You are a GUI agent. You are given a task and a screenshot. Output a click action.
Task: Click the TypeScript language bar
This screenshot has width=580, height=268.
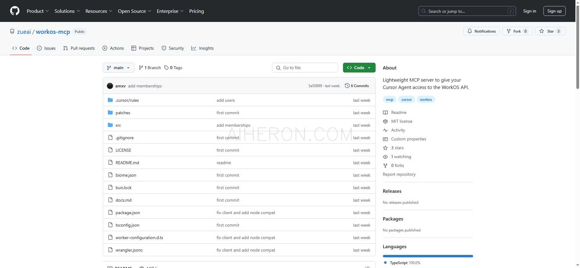(x=428, y=256)
